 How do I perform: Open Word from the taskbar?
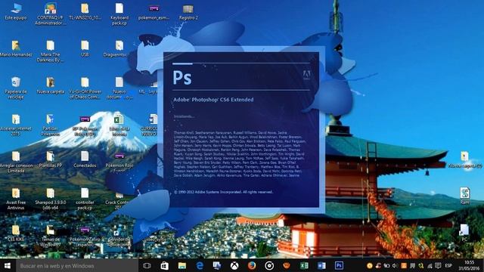321,265
